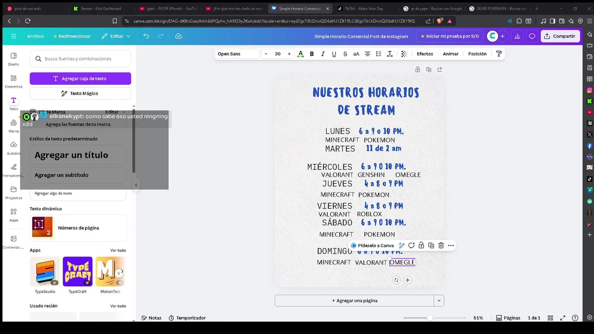Click the cloud save status icon
The height and width of the screenshot is (334, 594).
click(x=178, y=36)
